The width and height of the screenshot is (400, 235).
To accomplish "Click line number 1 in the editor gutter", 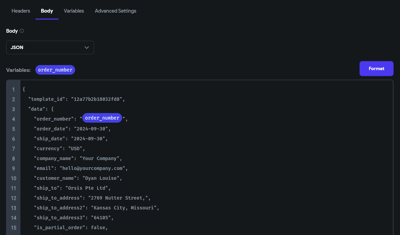I will pyautogui.click(x=13, y=90).
